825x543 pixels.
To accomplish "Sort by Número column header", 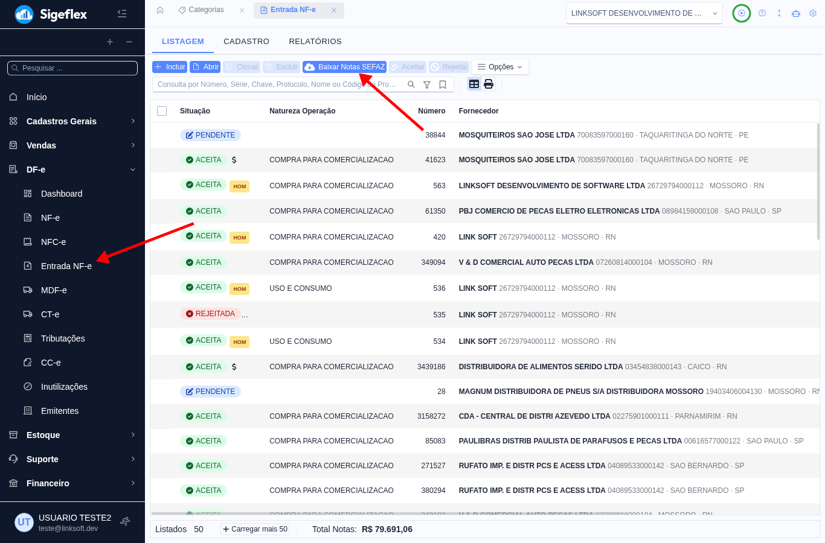I will (432, 111).
